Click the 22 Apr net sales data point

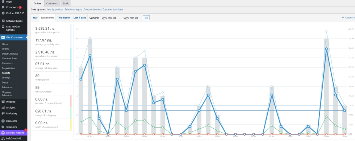pyautogui.click(x=272, y=95)
